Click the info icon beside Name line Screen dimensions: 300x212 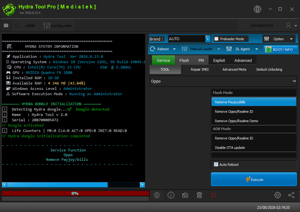tap(5, 114)
